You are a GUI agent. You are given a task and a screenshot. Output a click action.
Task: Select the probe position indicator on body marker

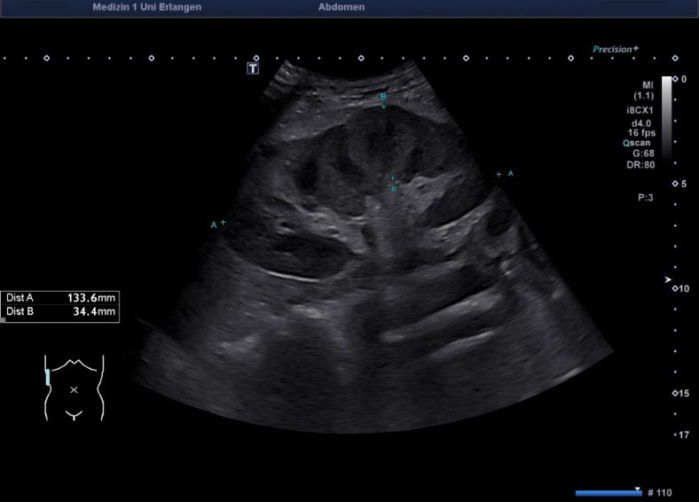pyautogui.click(x=50, y=379)
